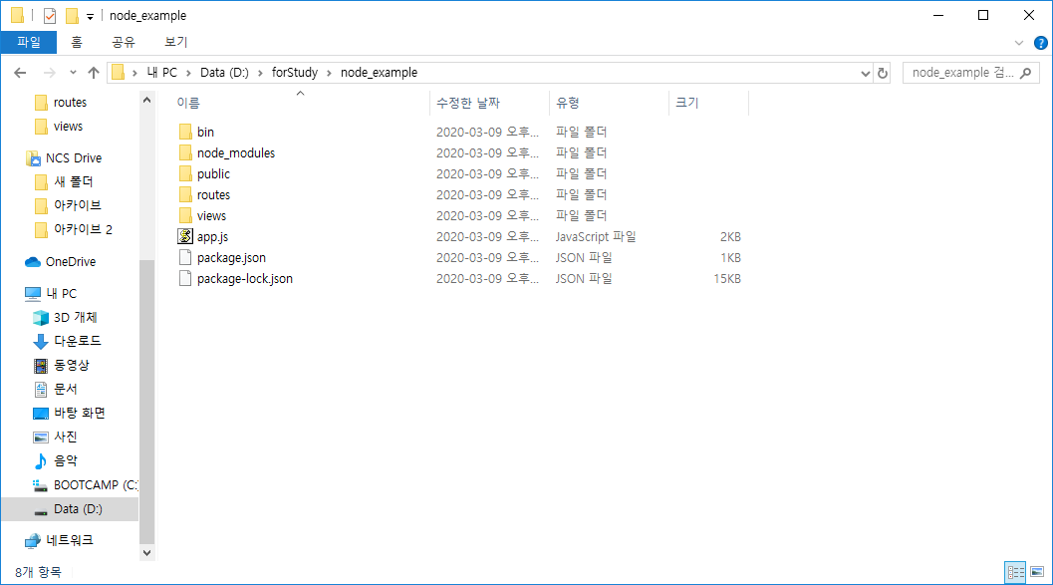This screenshot has width=1053, height=585.
Task: Open 문서 via its document icon
Action: click(41, 389)
